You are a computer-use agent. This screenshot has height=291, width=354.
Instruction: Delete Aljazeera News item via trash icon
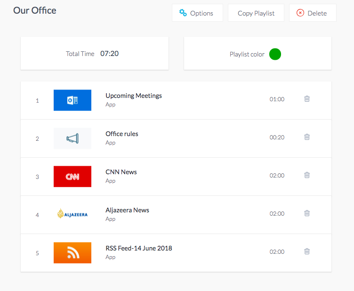pyautogui.click(x=307, y=213)
